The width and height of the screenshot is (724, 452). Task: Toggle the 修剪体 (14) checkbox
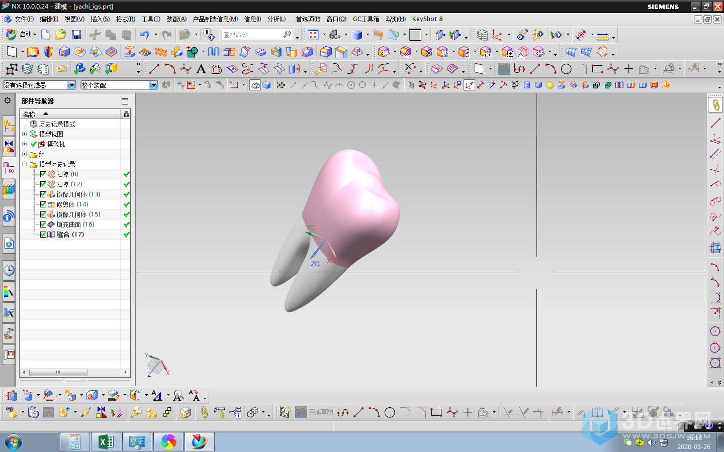[x=43, y=204]
